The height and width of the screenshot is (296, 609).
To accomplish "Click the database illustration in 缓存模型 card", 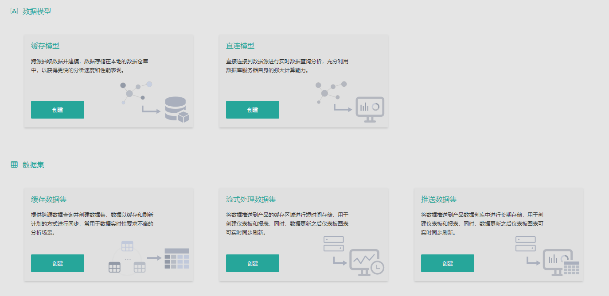I will point(155,101).
